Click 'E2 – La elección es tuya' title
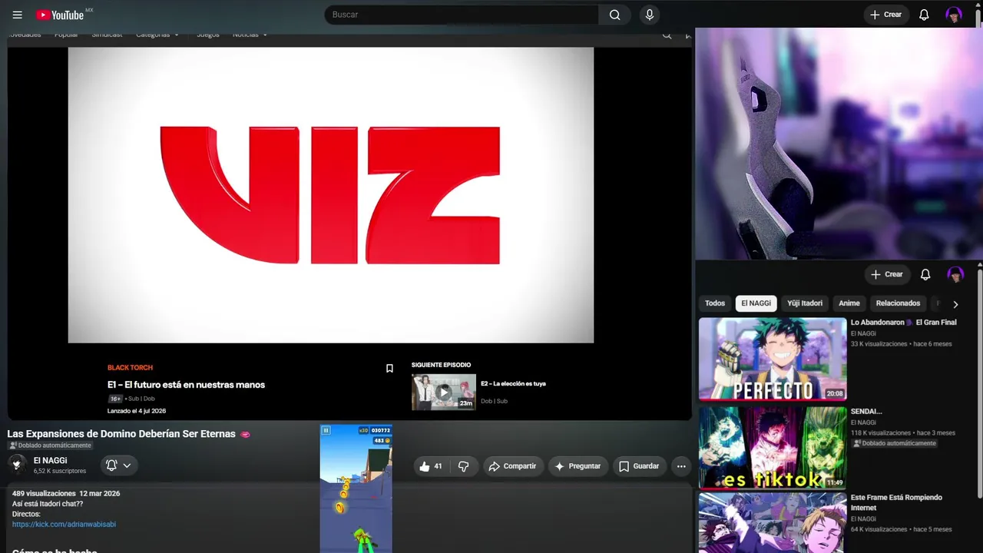This screenshot has height=553, width=983. tap(513, 384)
